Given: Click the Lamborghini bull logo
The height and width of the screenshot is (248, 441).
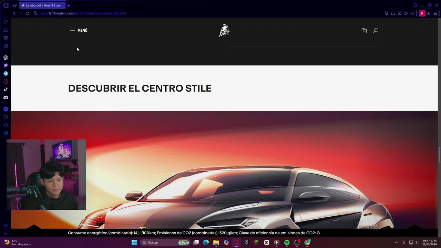Looking at the screenshot, I should coord(224,30).
